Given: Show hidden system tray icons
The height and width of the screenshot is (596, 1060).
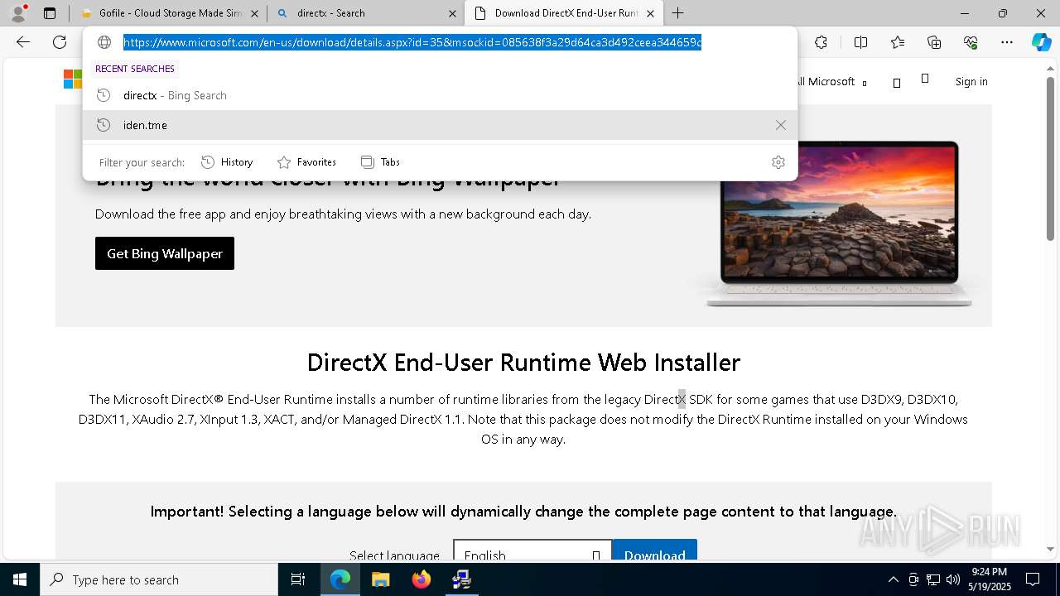Looking at the screenshot, I should [x=893, y=579].
